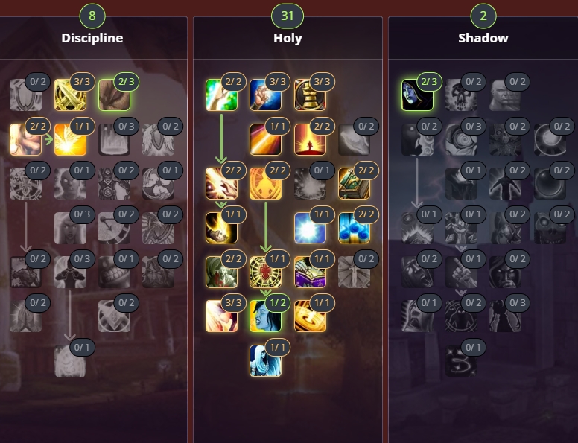
Task: Select the unlearned Lightwell talent at 0/1
Action: 310,184
